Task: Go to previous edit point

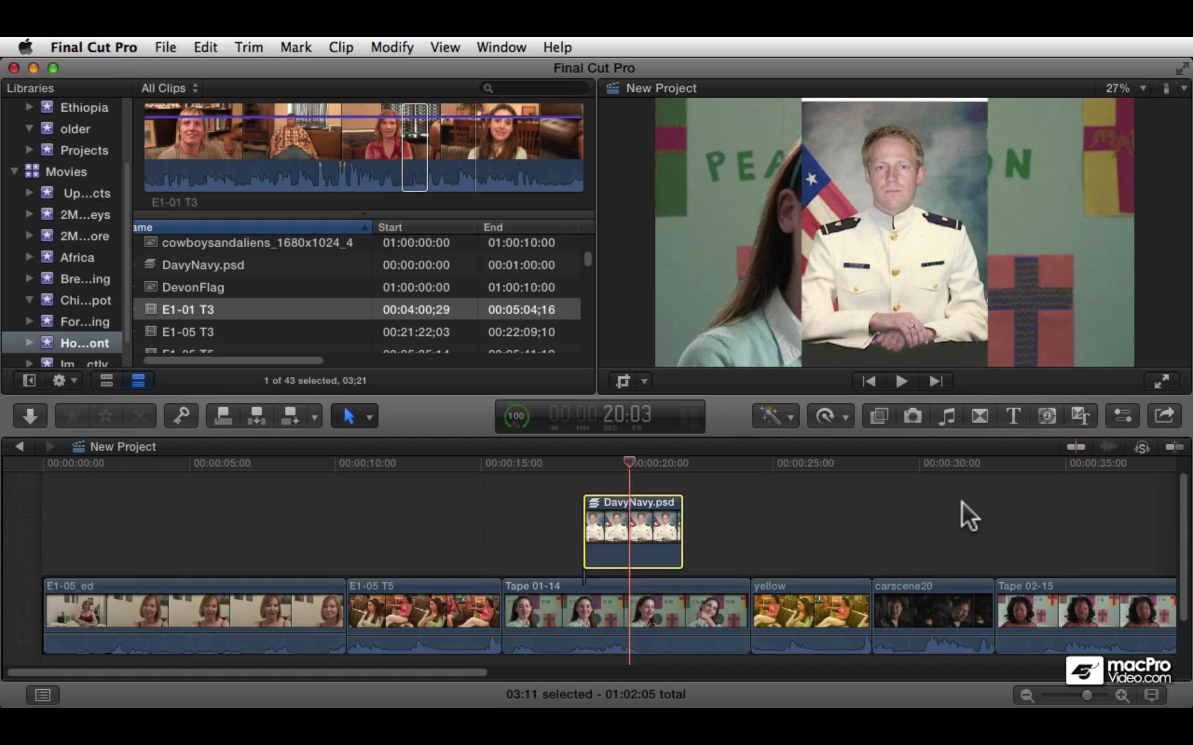Action: (869, 381)
